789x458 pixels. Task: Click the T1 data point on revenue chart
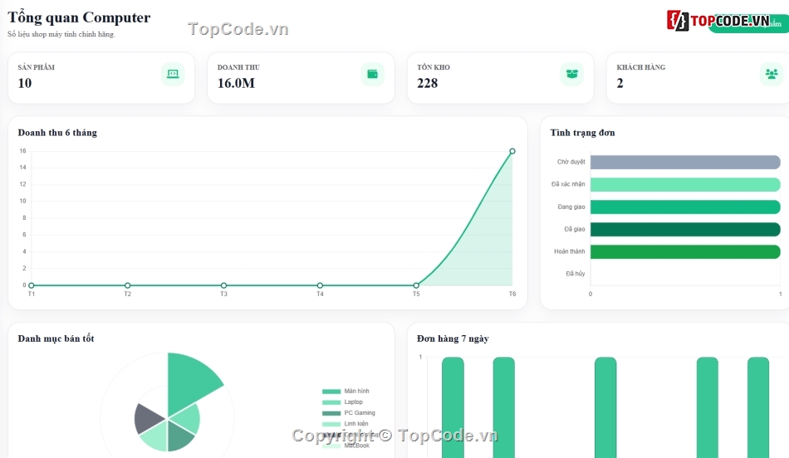tap(32, 285)
